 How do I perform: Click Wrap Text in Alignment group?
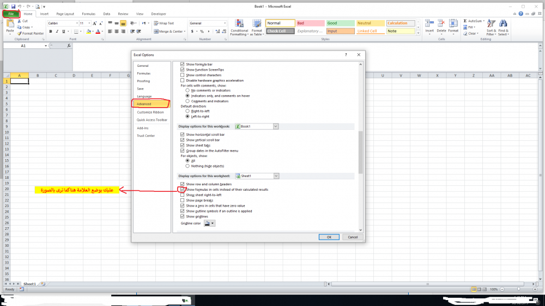163,23
